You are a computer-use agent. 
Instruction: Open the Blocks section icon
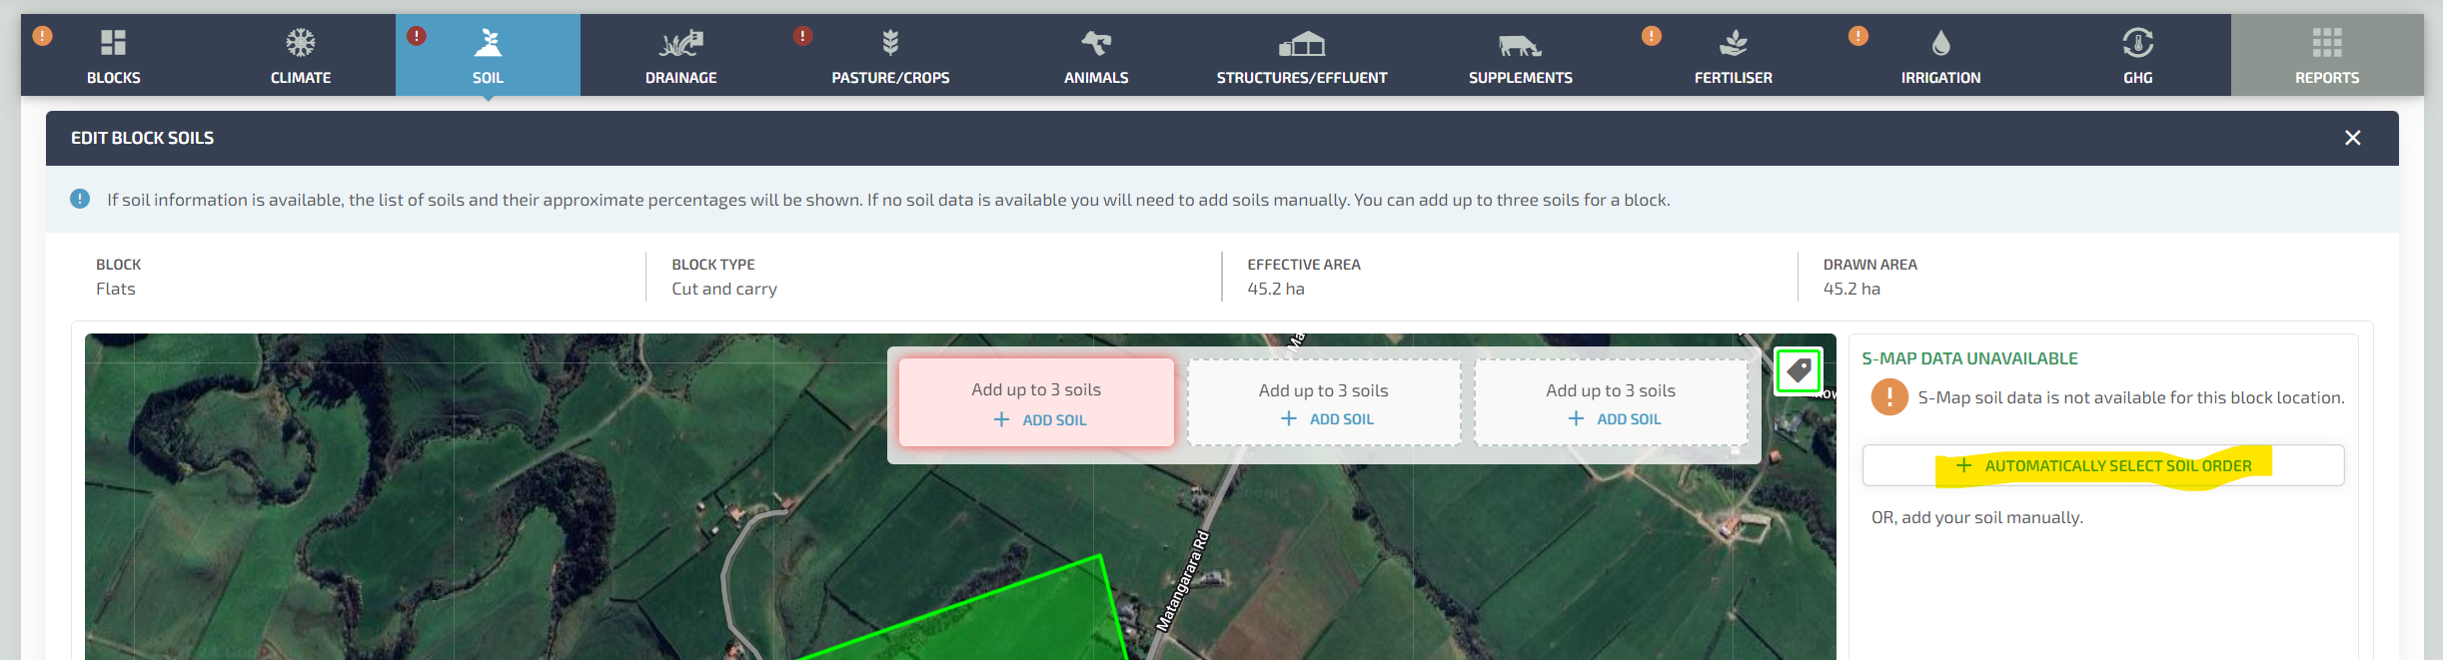coord(113,43)
